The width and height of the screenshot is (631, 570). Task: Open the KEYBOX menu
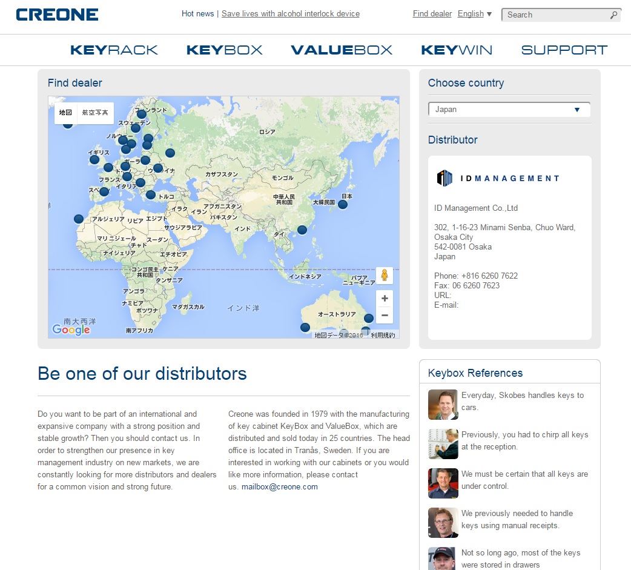tap(224, 50)
